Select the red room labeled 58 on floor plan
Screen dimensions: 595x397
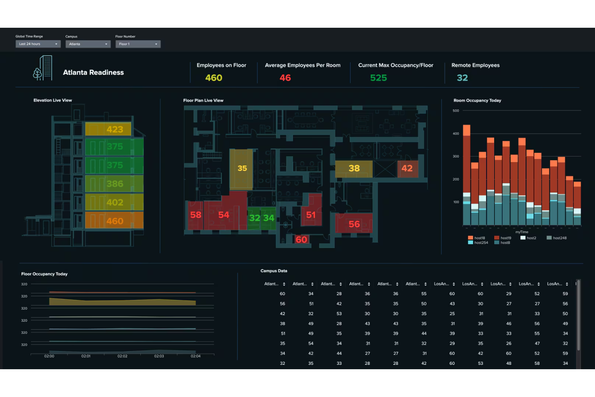click(196, 215)
